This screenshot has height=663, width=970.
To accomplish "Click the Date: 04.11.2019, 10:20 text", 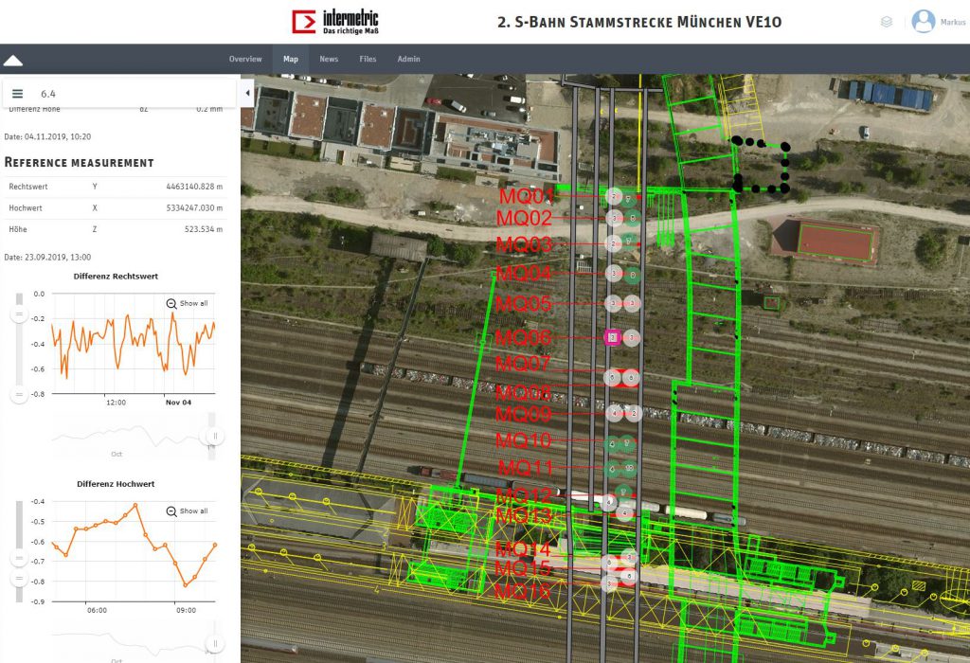I will pos(47,136).
